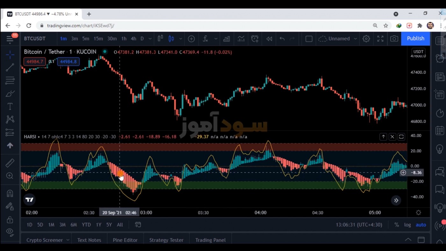The image size is (446, 251).
Task: Open the chart patterns tool
Action: tap(10, 119)
